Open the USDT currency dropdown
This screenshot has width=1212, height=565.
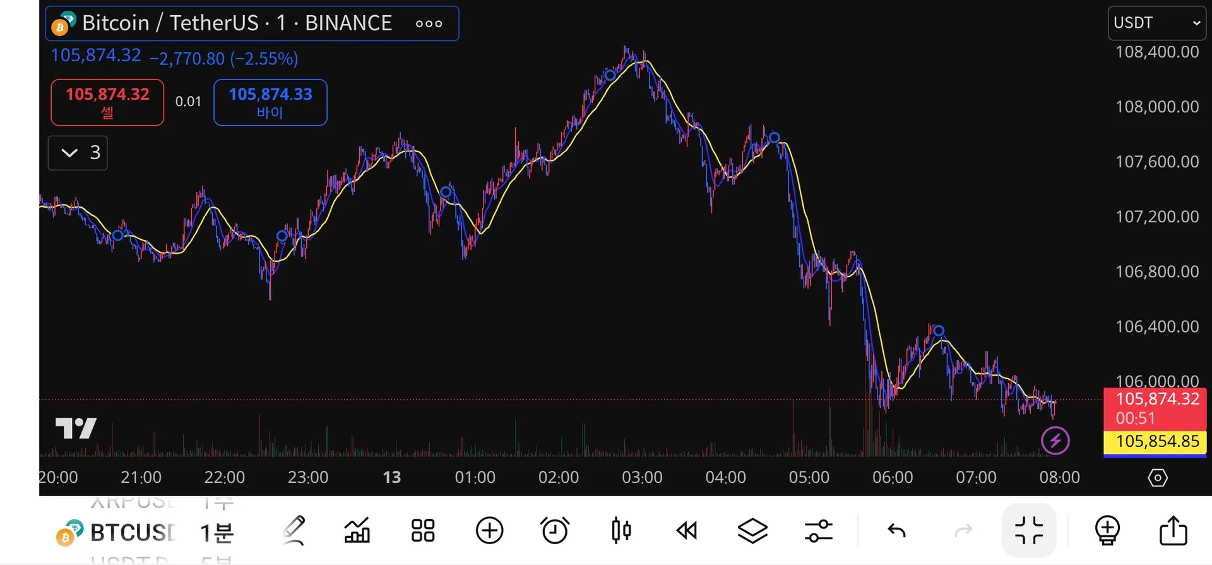click(1156, 23)
